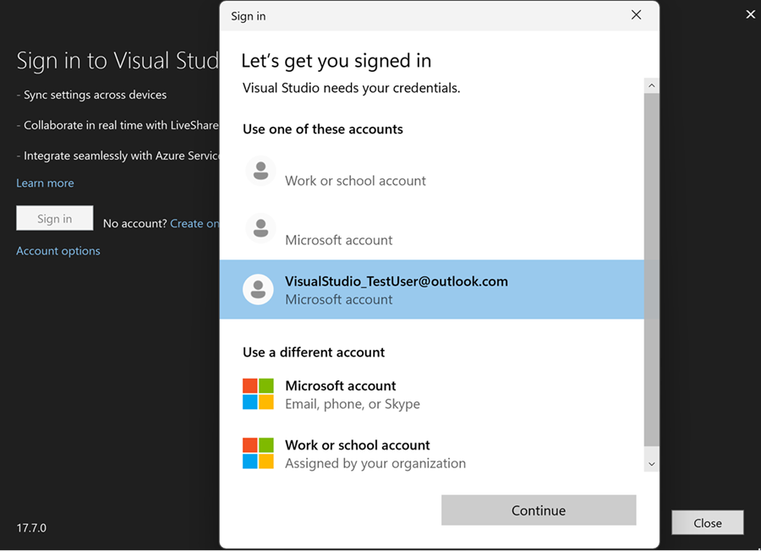Click the VisualStudio_TestUser profile avatar icon

point(258,290)
